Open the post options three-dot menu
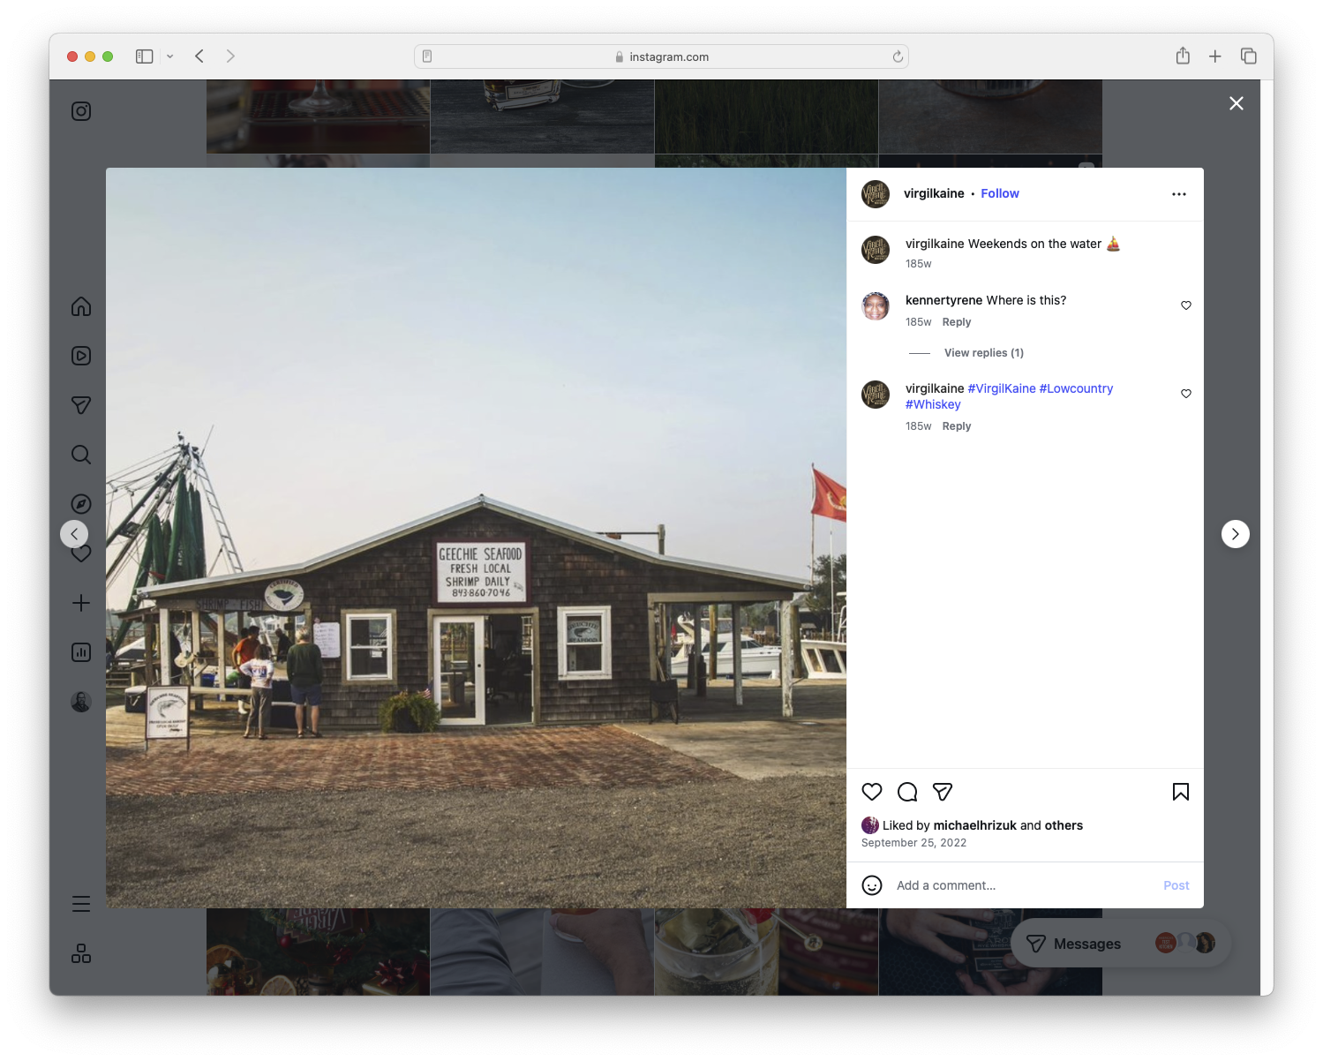The image size is (1323, 1061). [1179, 193]
